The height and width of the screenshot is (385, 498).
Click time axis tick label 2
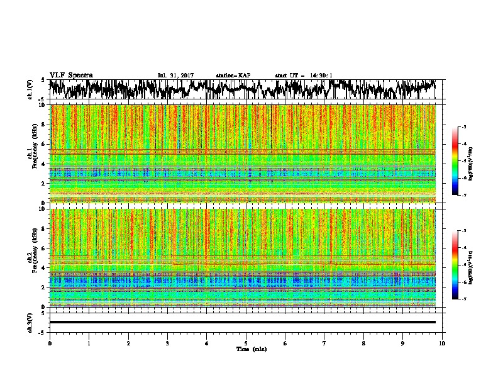coord(128,343)
